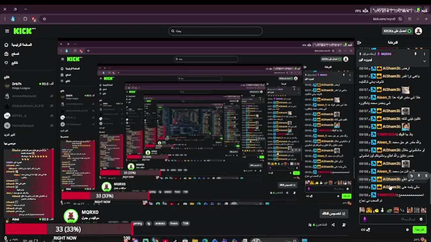
Task: Open the Drb7h Kings League channel
Action: 29,86
